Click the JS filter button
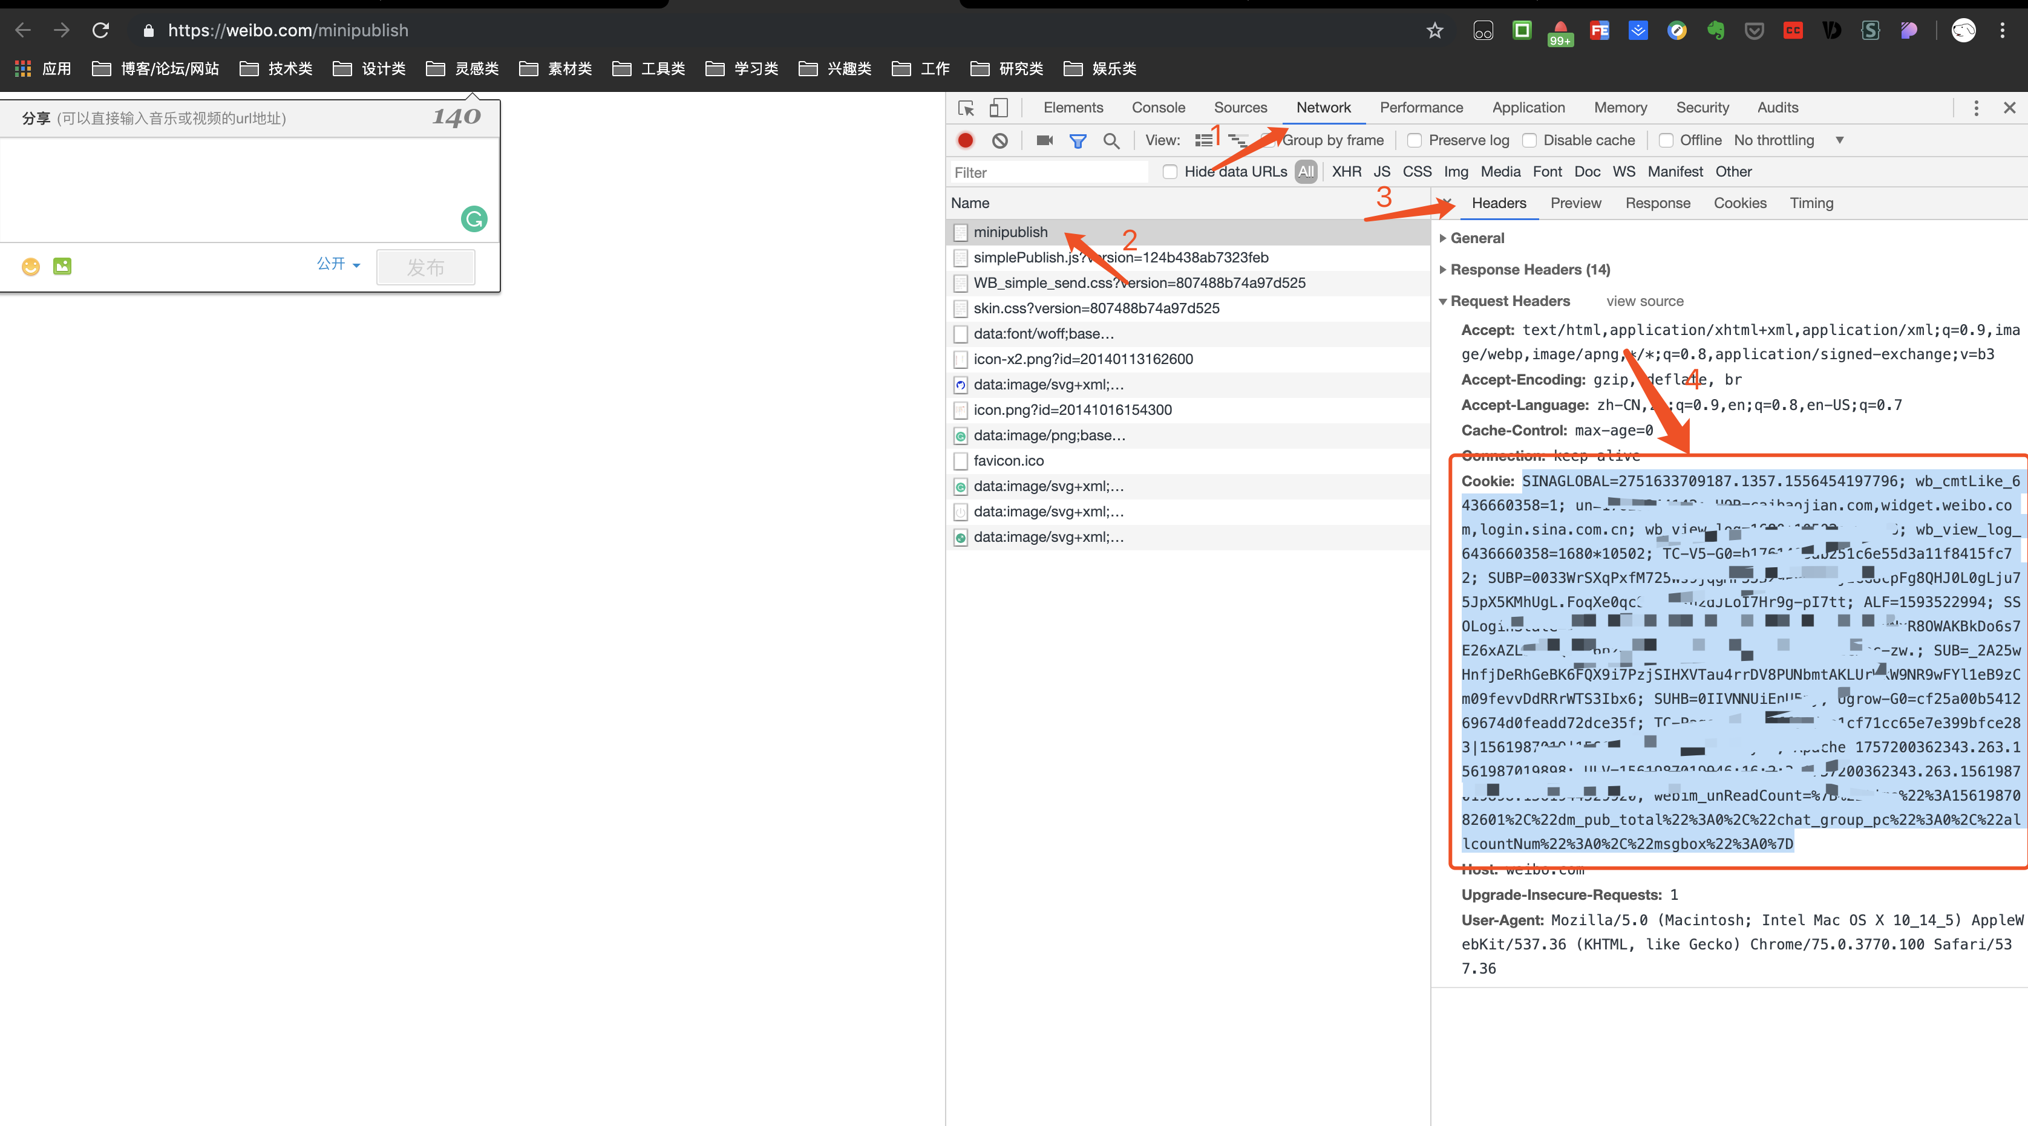The width and height of the screenshot is (2028, 1126). tap(1382, 171)
